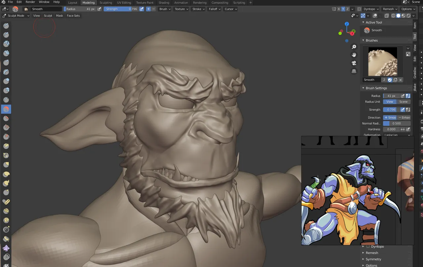Toggle X axis symmetry
Image resolution: width=423 pixels, height=267 pixels.
tap(339, 9)
